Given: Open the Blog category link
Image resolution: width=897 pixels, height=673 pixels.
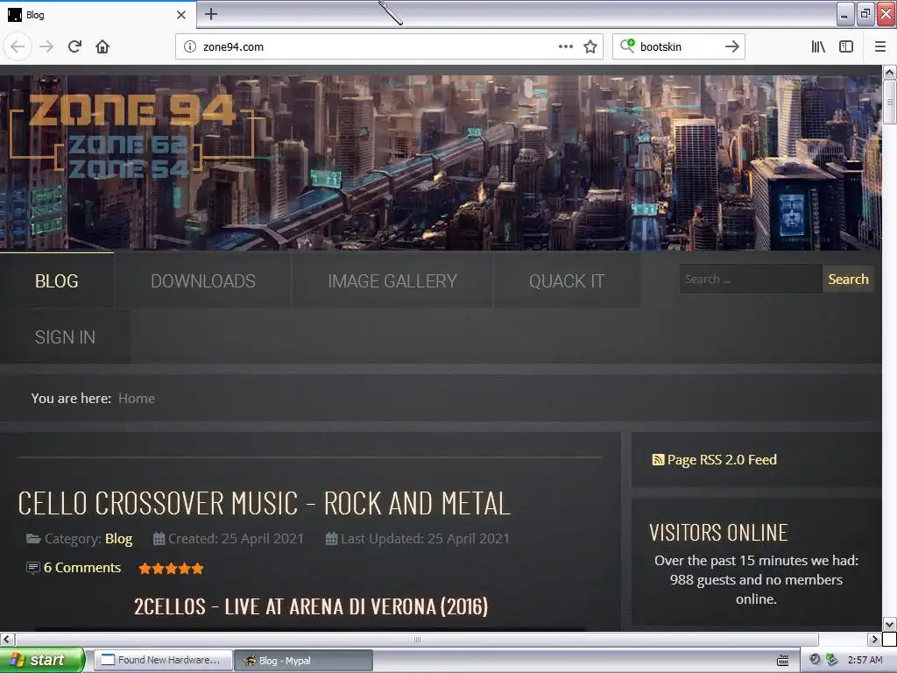Looking at the screenshot, I should point(118,539).
